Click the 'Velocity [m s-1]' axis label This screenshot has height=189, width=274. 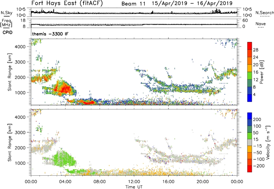click(x=268, y=142)
